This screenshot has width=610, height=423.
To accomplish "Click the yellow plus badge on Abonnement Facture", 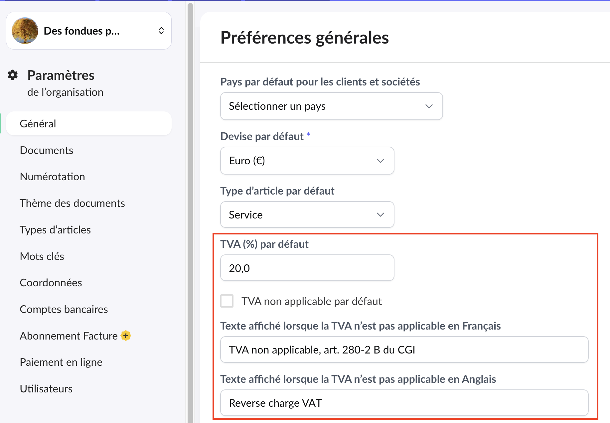I will click(126, 336).
